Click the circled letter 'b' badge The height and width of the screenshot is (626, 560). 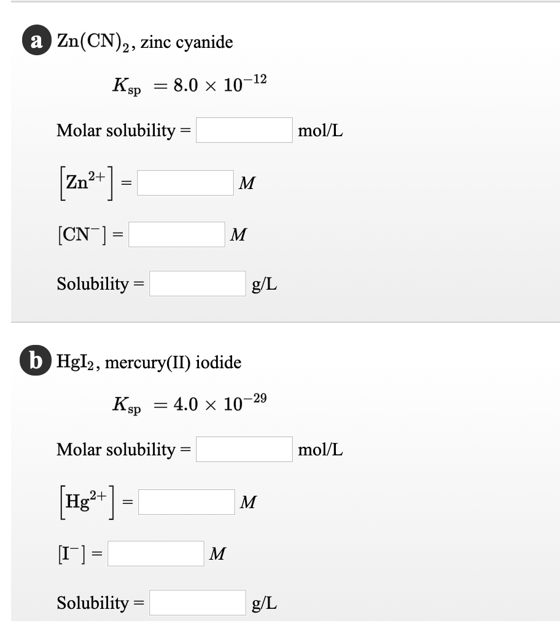tap(37, 361)
